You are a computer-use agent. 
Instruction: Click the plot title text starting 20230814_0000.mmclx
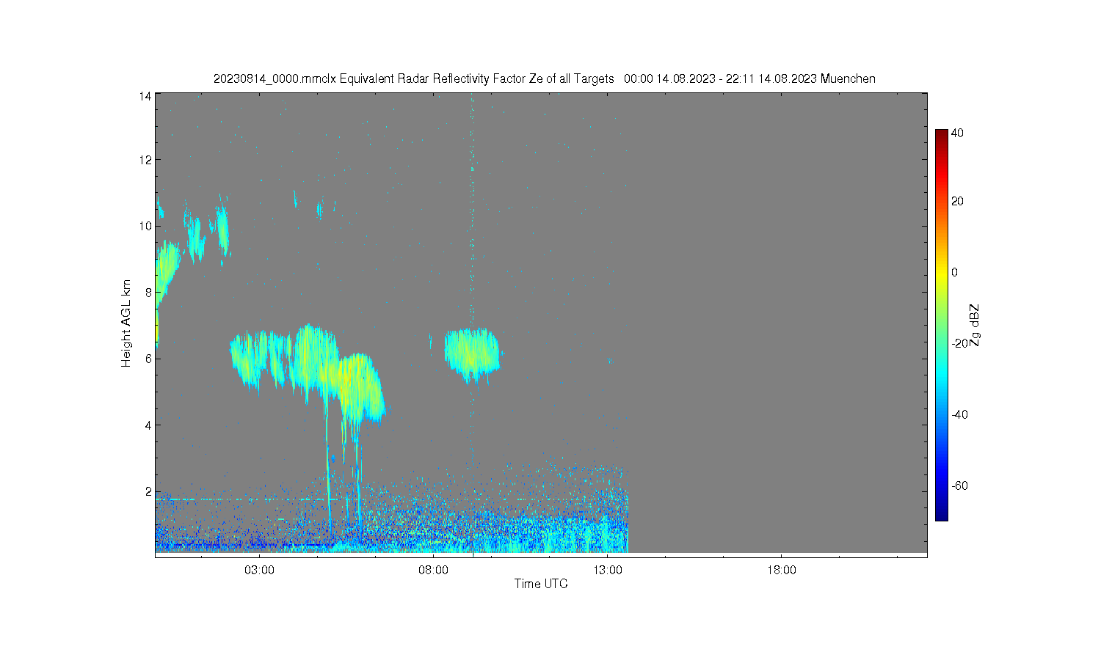point(544,78)
